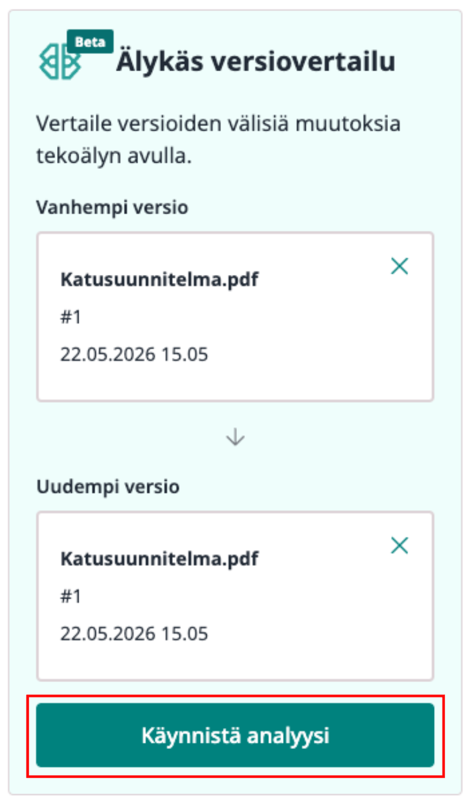This screenshot has width=469, height=803.
Task: Click the 22.05.2026 15.05 timestamp in the older card
Action: (134, 354)
